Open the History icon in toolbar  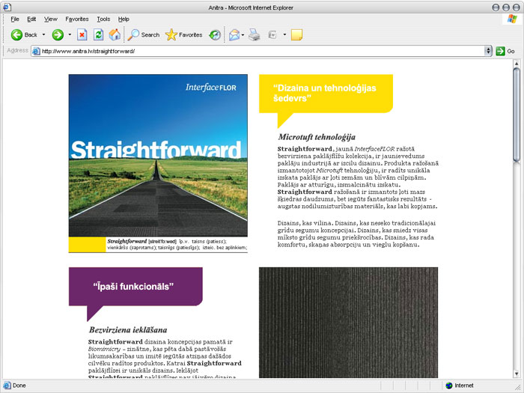pos(215,34)
